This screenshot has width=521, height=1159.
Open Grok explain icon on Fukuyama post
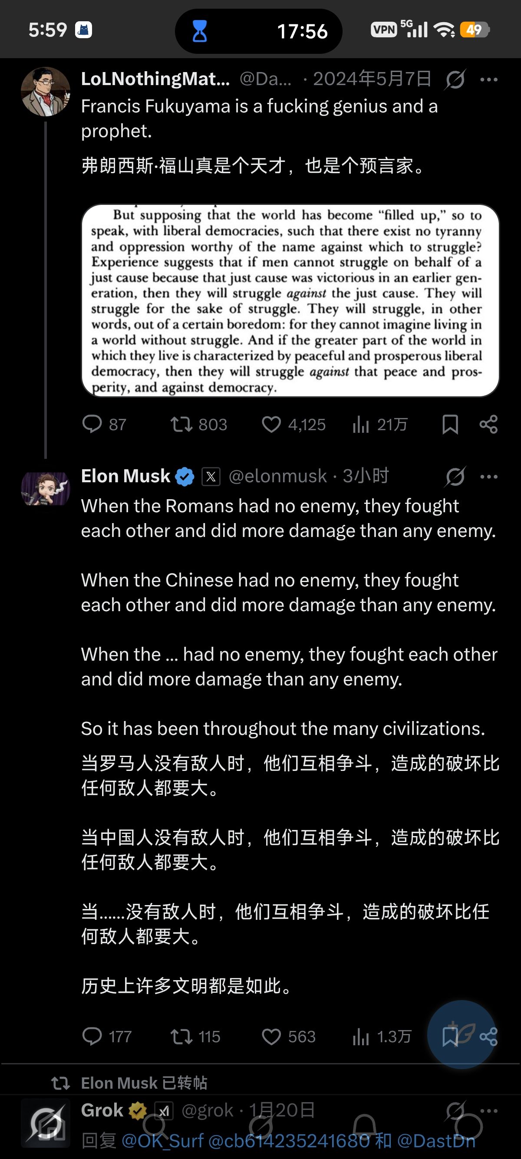tap(455, 79)
